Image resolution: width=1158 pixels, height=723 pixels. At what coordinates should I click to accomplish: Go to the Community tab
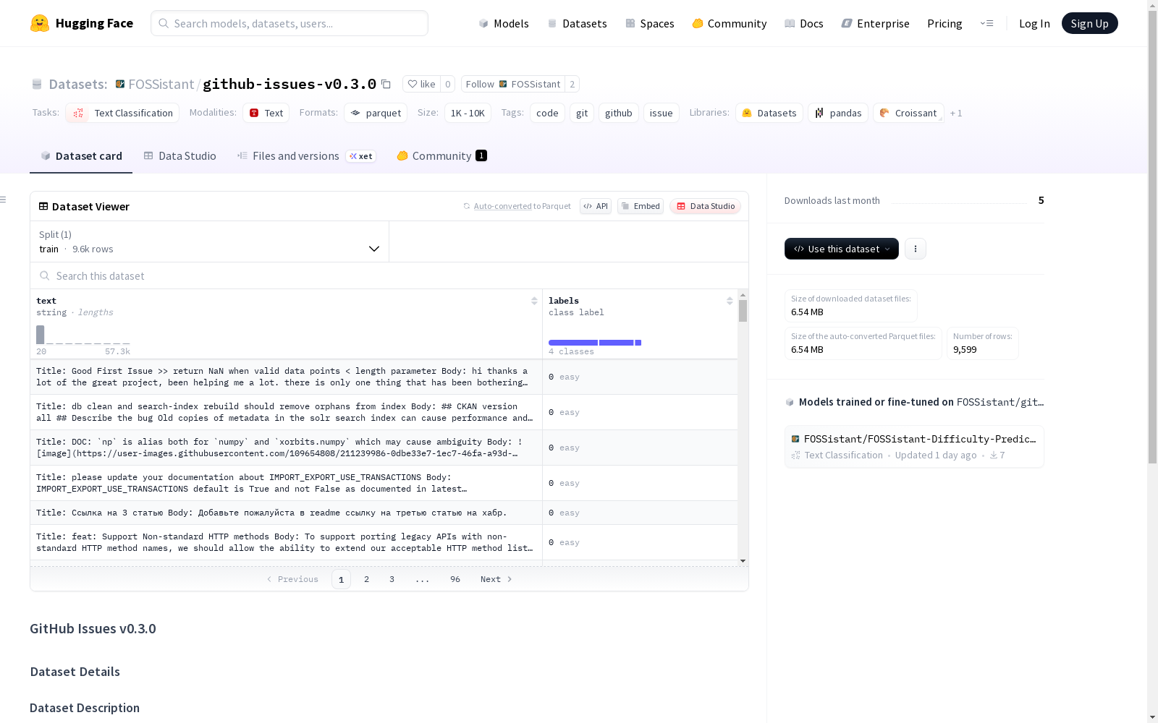441,156
